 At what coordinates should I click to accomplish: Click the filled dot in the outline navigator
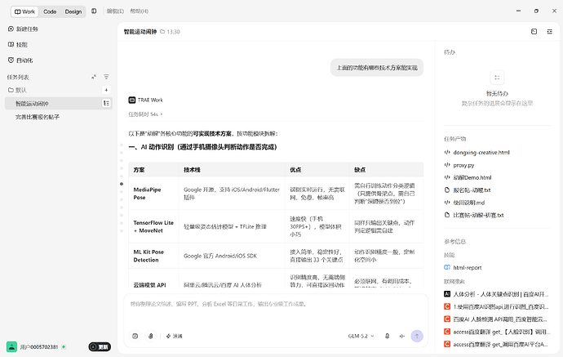coord(122,184)
